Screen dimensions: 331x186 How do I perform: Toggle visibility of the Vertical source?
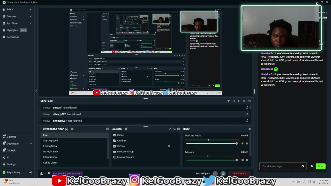coord(169,146)
